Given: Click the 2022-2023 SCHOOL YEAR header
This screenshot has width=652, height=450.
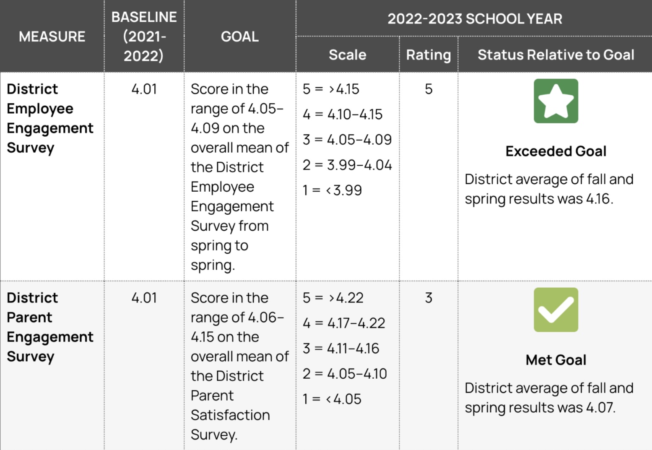Looking at the screenshot, I should tap(474, 18).
